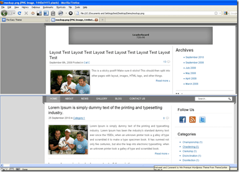Click into the site Search field
239x172 pixels.
[211, 99]
